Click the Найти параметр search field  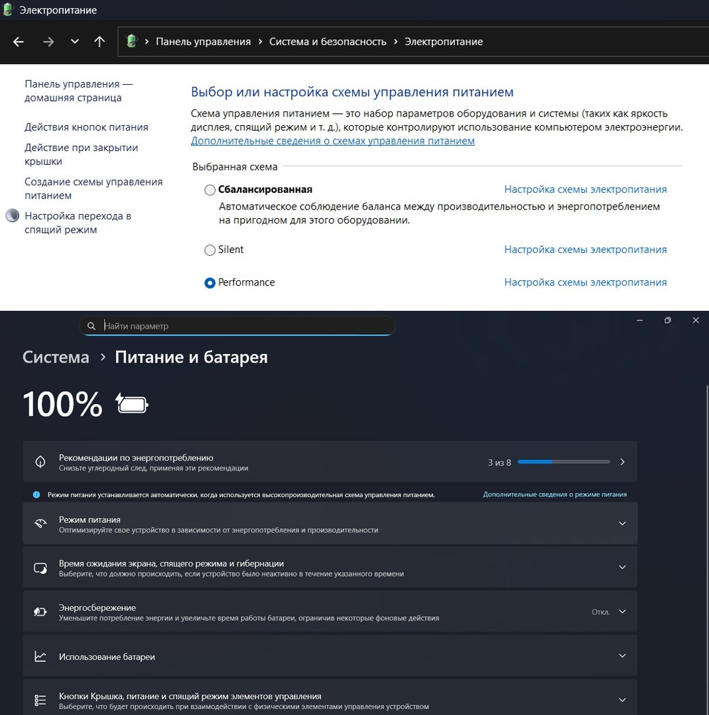(x=245, y=326)
